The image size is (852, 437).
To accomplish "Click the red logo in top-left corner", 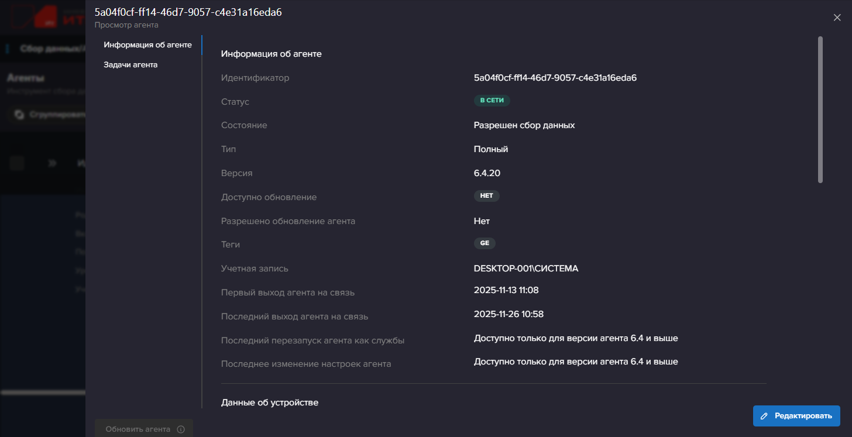I will [46, 18].
